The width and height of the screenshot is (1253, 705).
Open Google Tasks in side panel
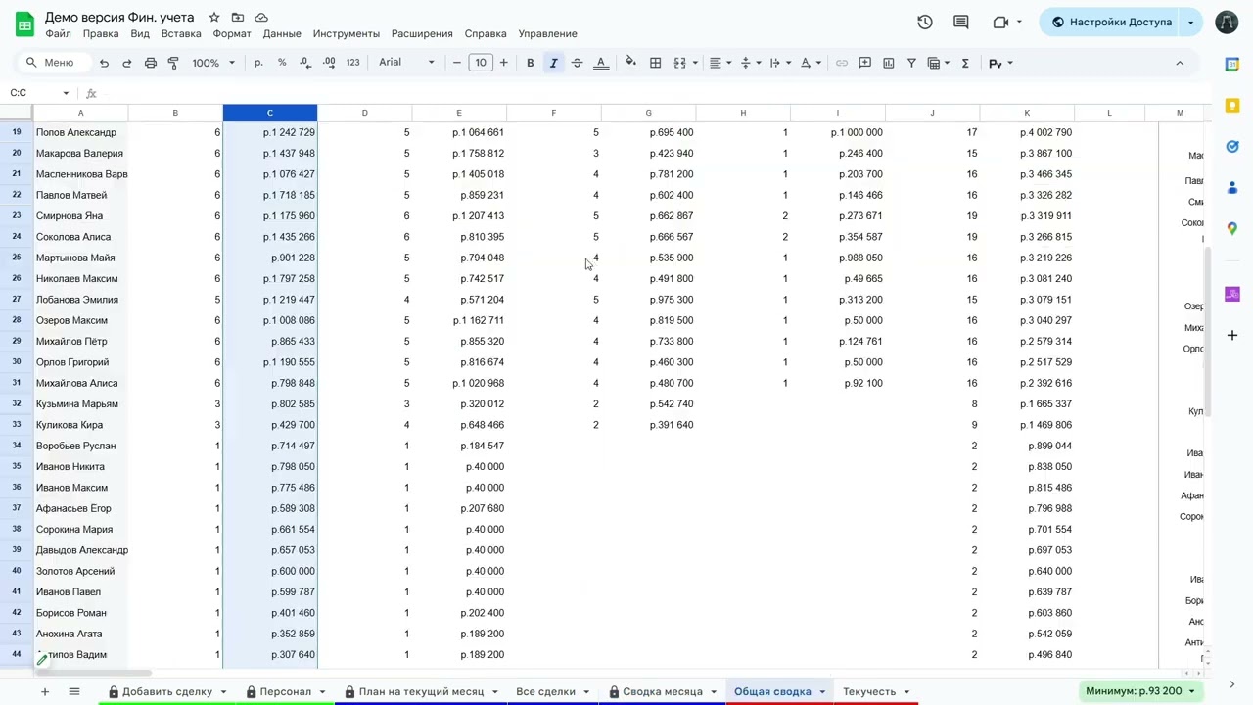point(1232,147)
